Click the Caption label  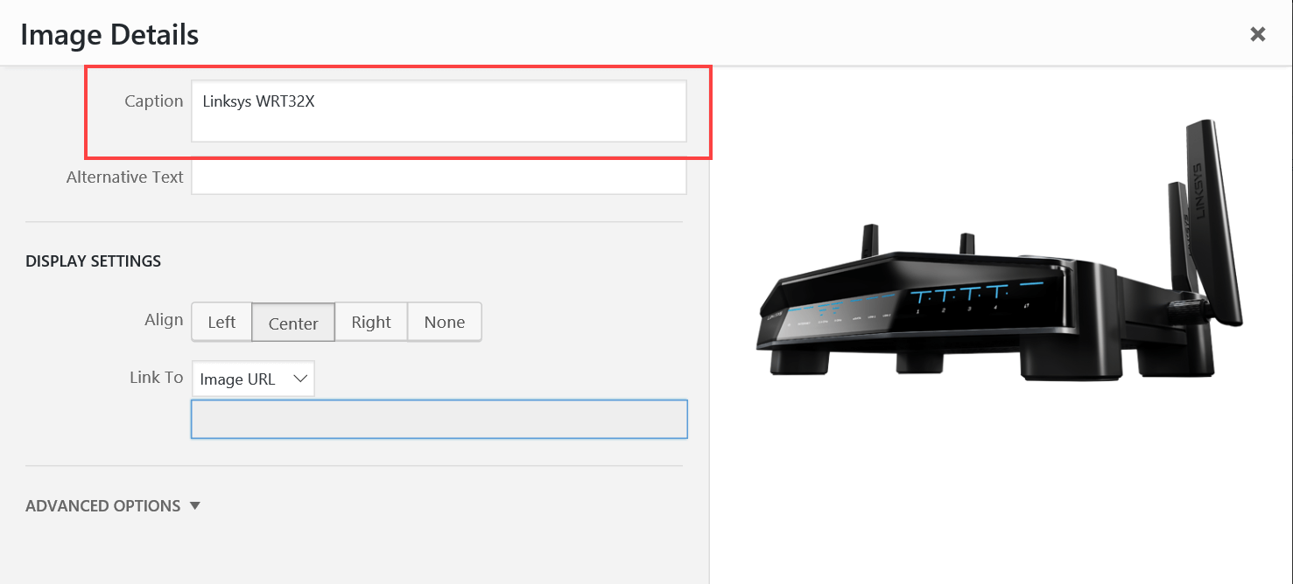(154, 101)
